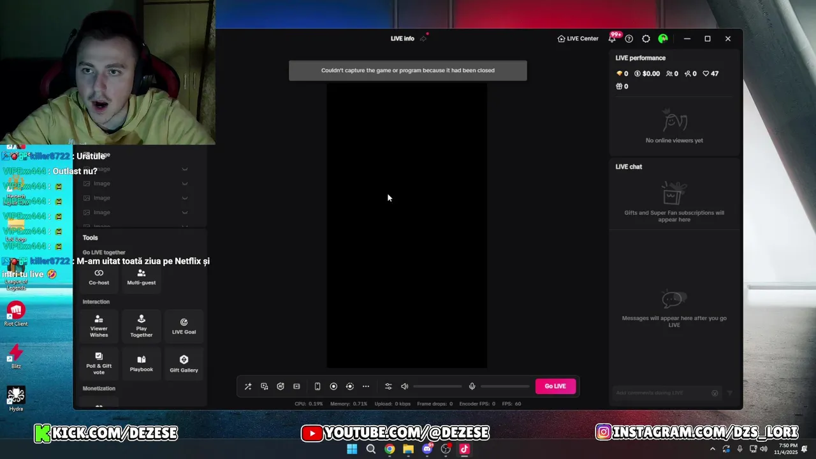Open Hydra desktop shortcut
Image resolution: width=816 pixels, height=459 pixels.
[x=16, y=399]
